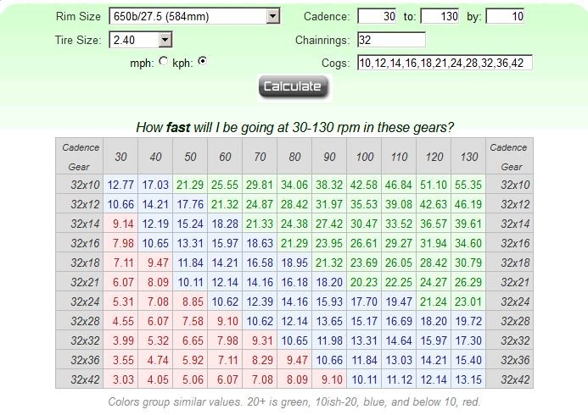Click the cell showing 4.55
The height and width of the screenshot is (415, 588).
click(120, 321)
